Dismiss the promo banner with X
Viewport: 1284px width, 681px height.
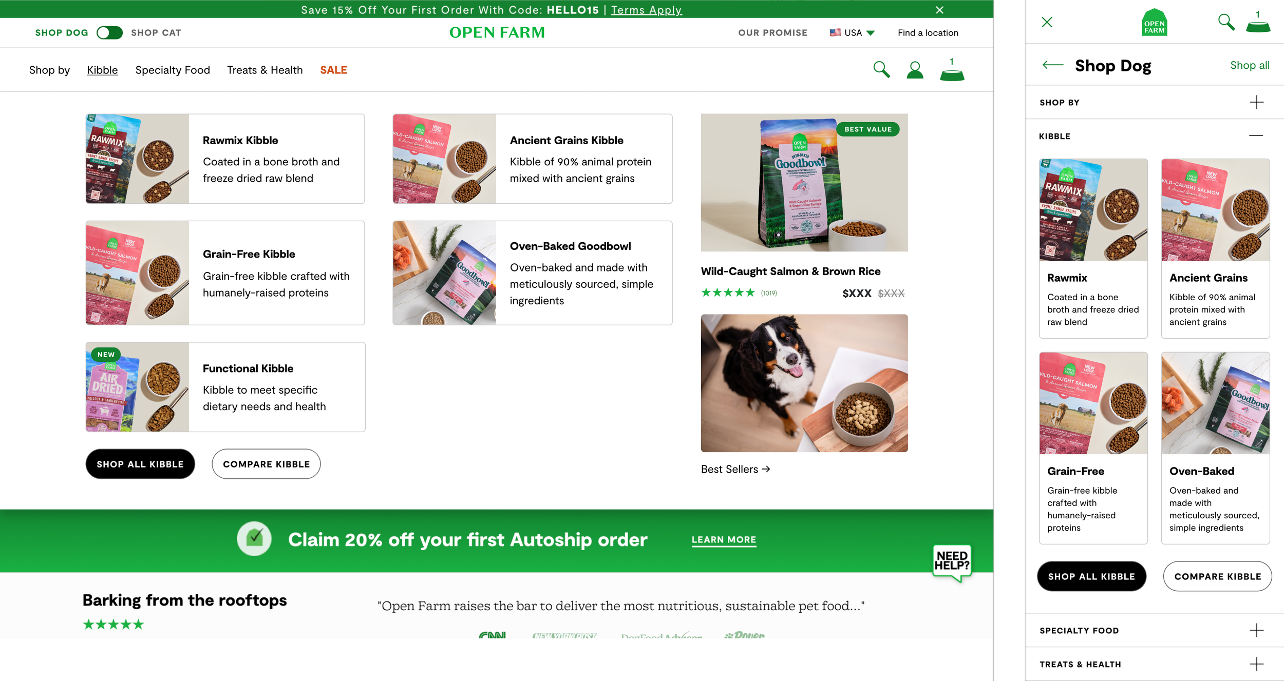939,10
